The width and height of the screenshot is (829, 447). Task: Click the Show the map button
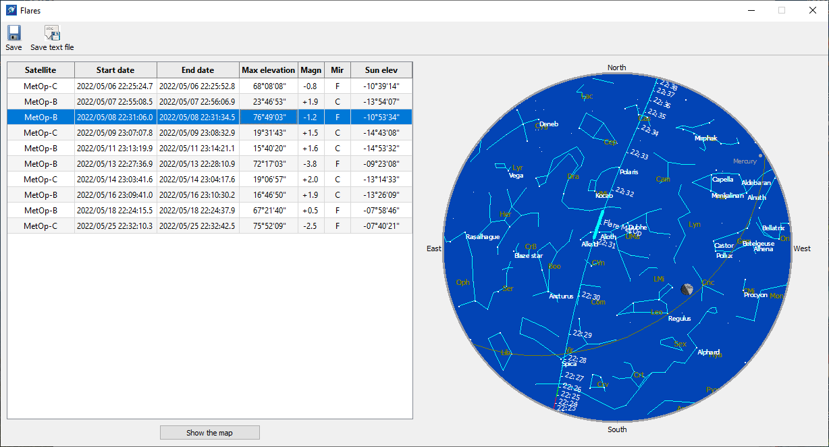tap(209, 433)
